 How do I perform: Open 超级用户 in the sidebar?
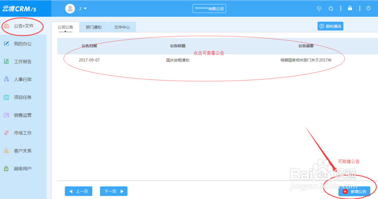[x=23, y=169]
